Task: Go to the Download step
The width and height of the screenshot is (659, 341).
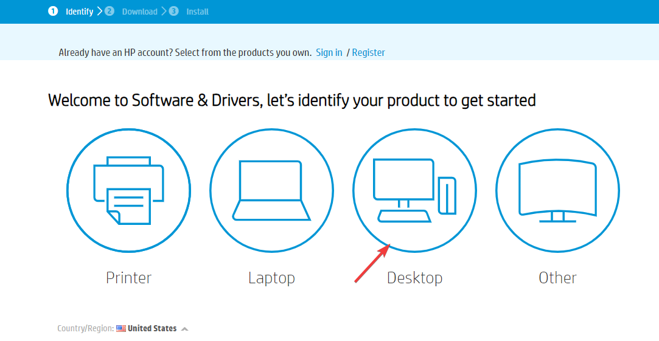Action: click(x=139, y=12)
